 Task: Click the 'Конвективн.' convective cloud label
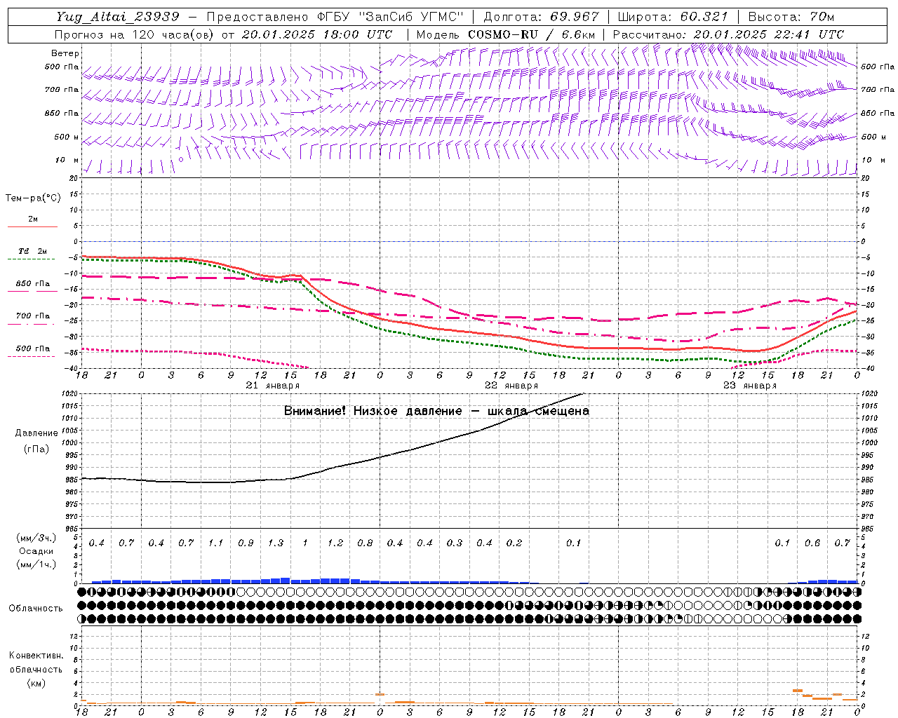[x=36, y=656]
